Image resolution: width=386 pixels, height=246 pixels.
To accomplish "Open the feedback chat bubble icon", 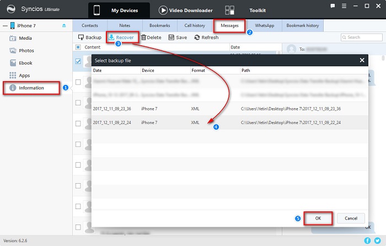I will [333, 6].
